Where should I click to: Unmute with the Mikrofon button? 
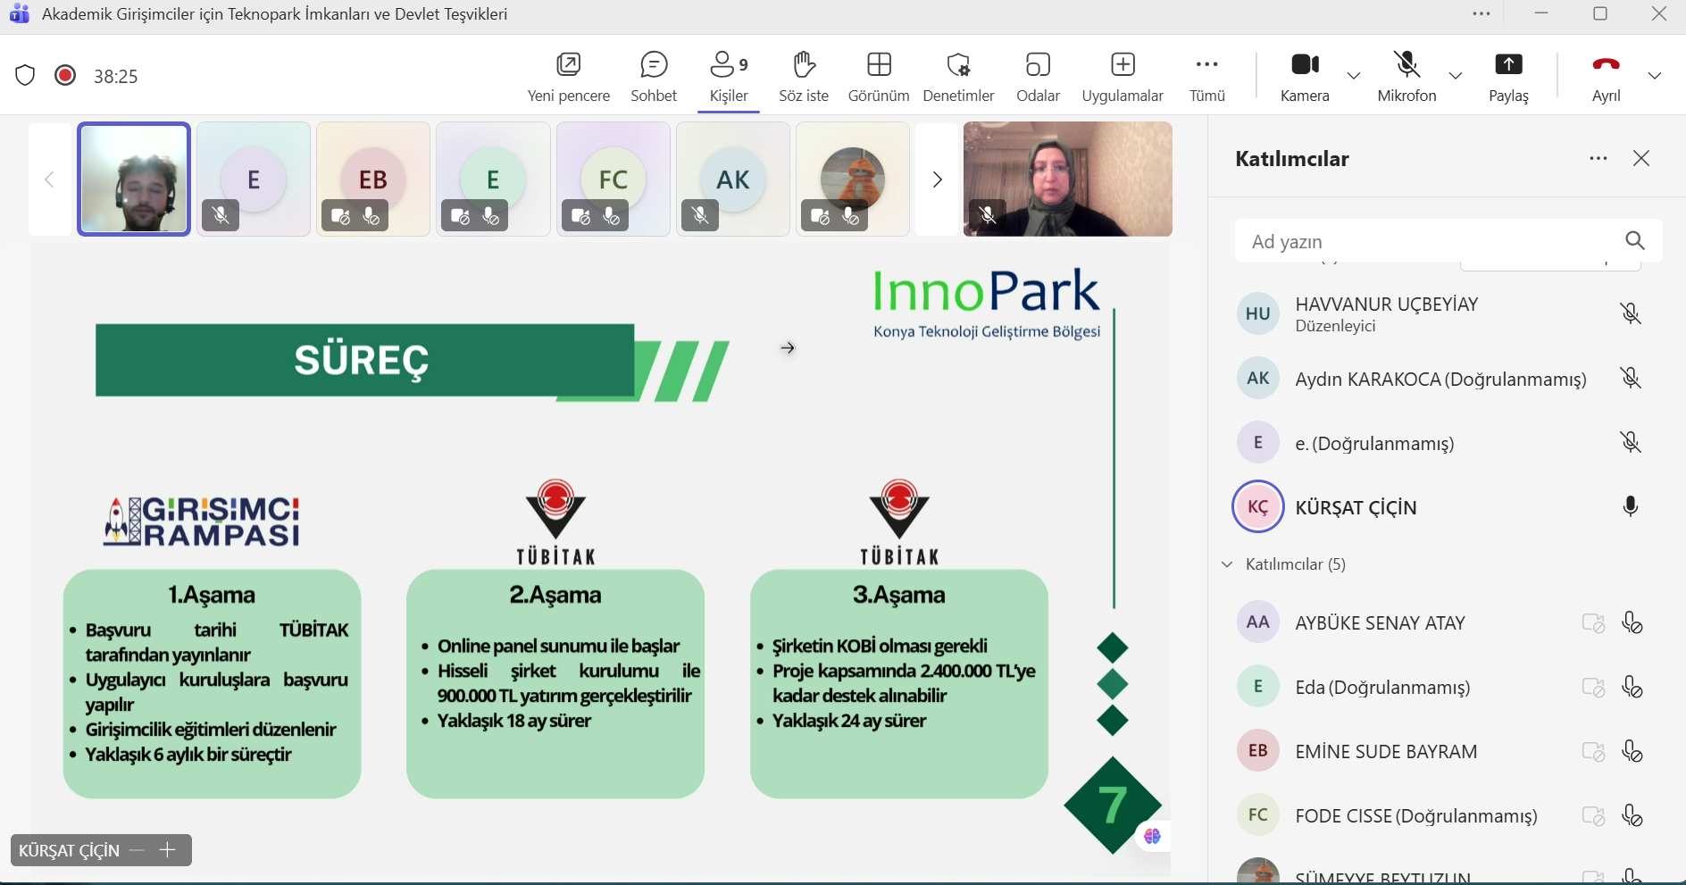(x=1406, y=76)
